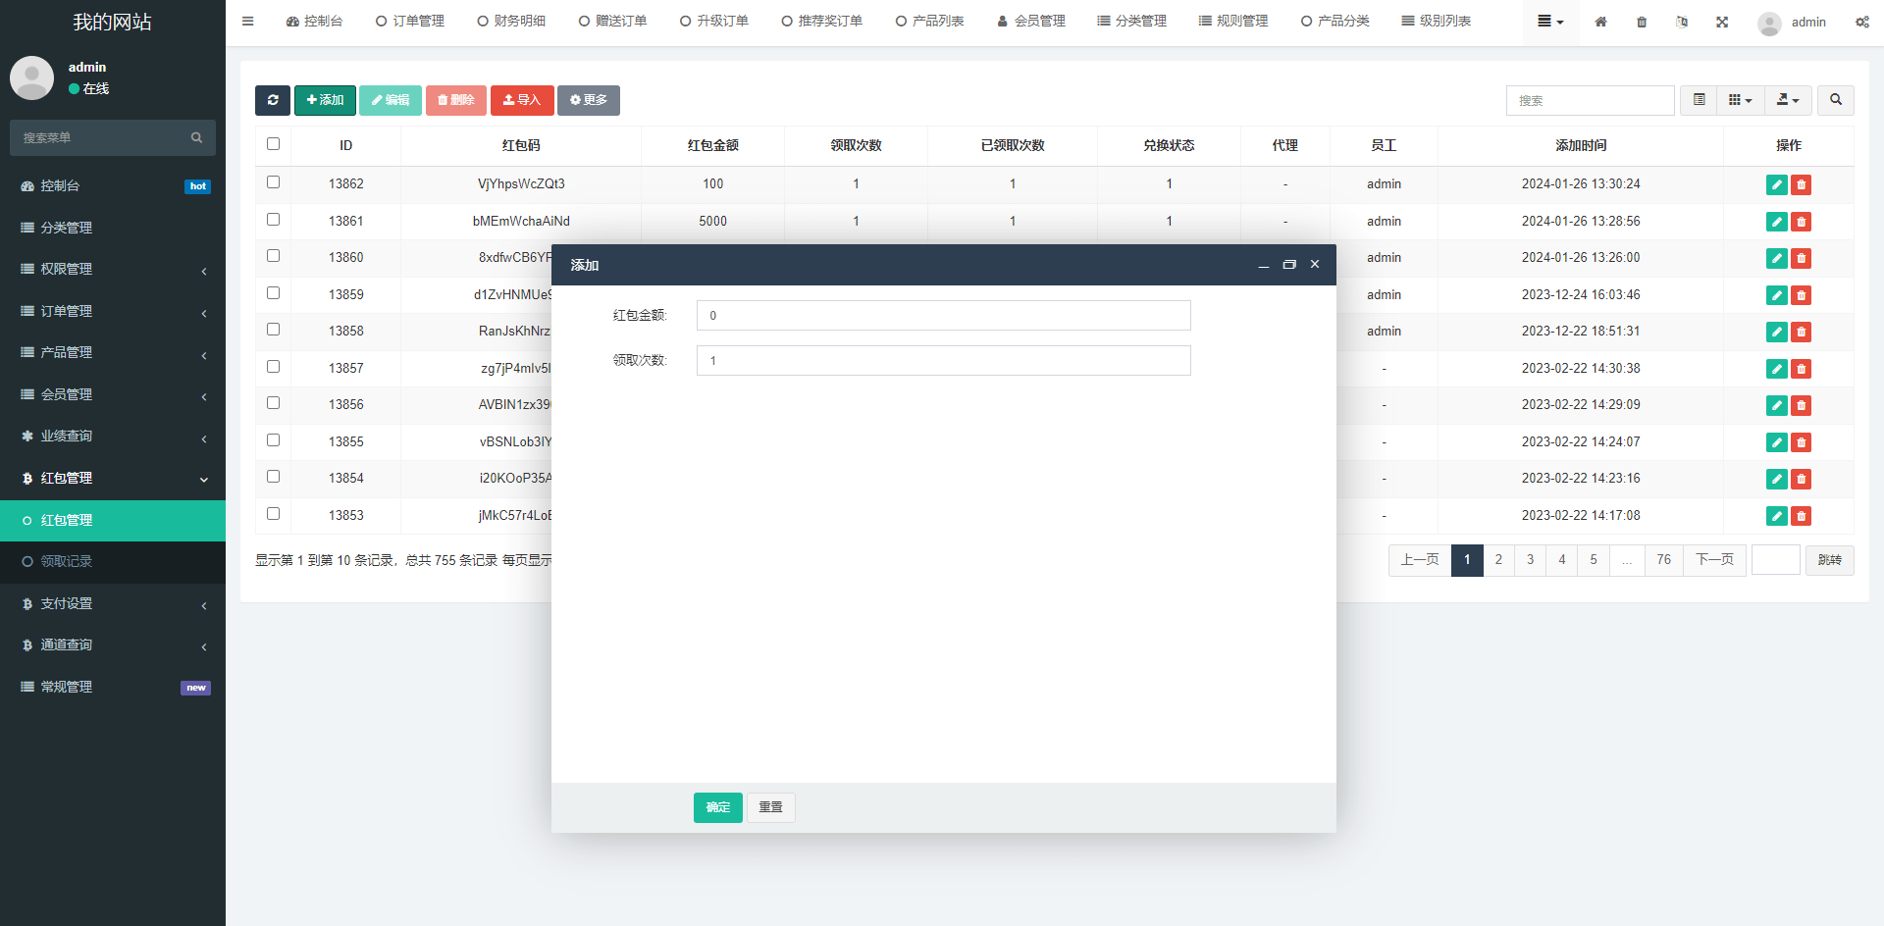Image resolution: width=1884 pixels, height=926 pixels.
Task: Open the export dropdown in table toolbar
Action: pos(1788,100)
